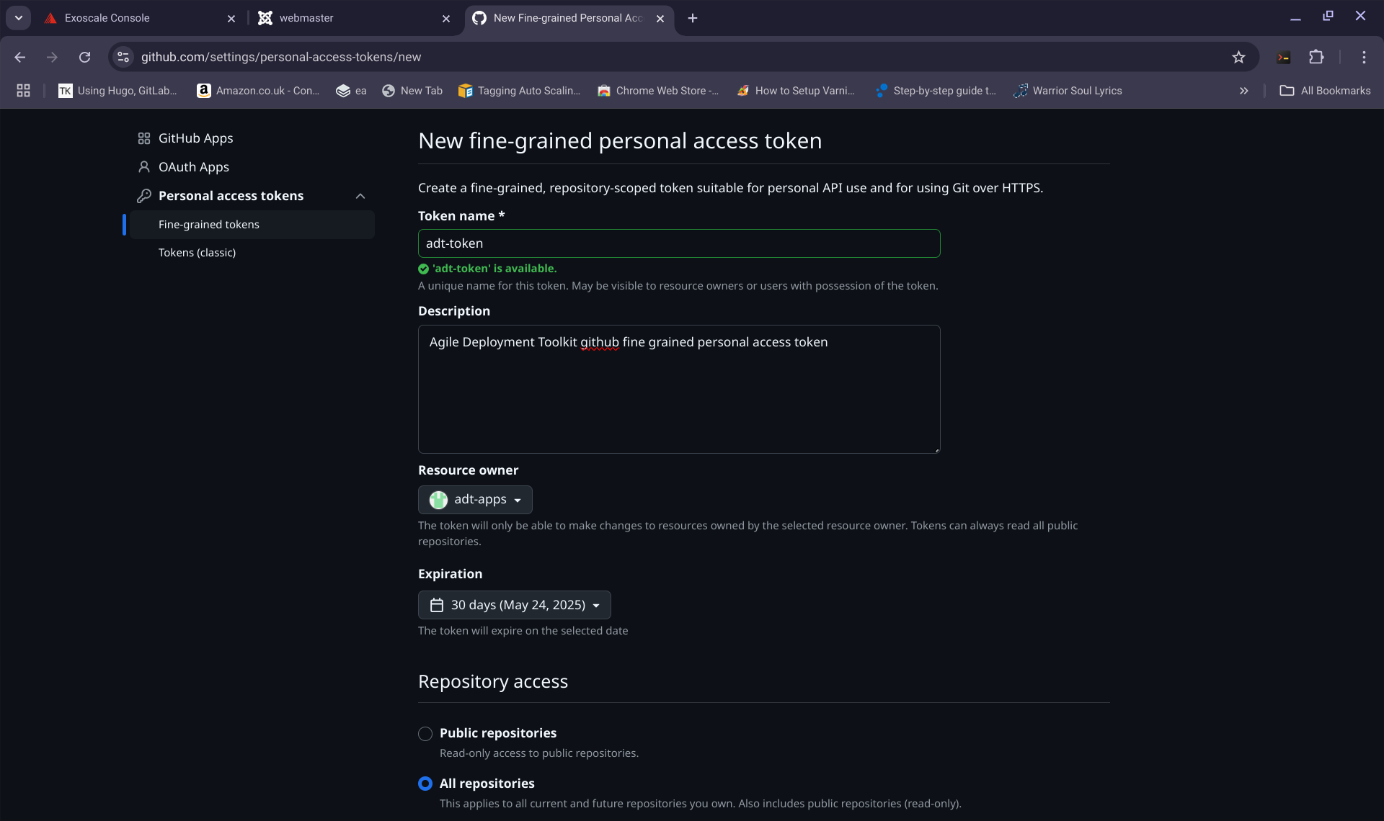Open the Amazon.co.uk bookmark

(x=259, y=90)
